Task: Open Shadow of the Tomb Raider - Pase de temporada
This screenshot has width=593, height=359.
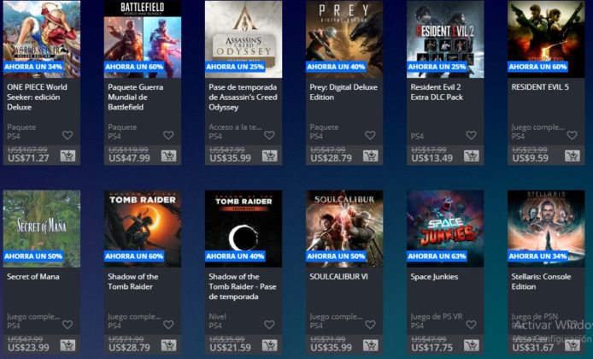Action: click(x=243, y=286)
